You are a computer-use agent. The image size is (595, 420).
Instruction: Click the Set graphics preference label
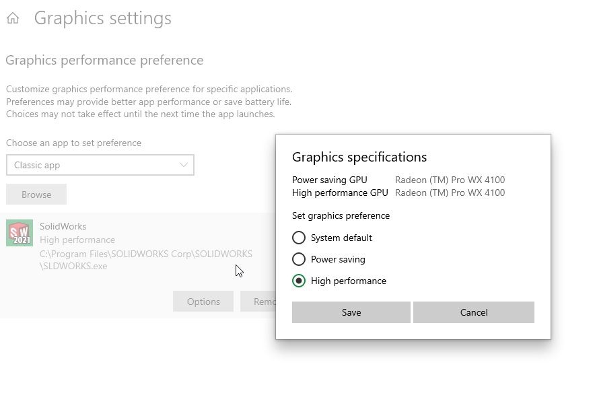[341, 216]
